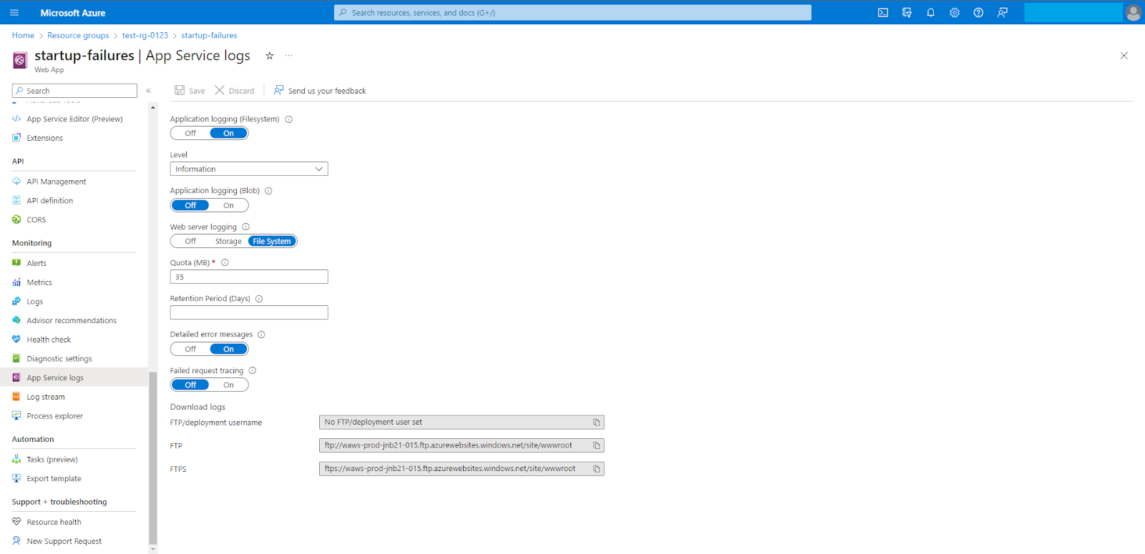This screenshot has width=1145, height=554.
Task: Open portal settings gear
Action: tap(955, 13)
